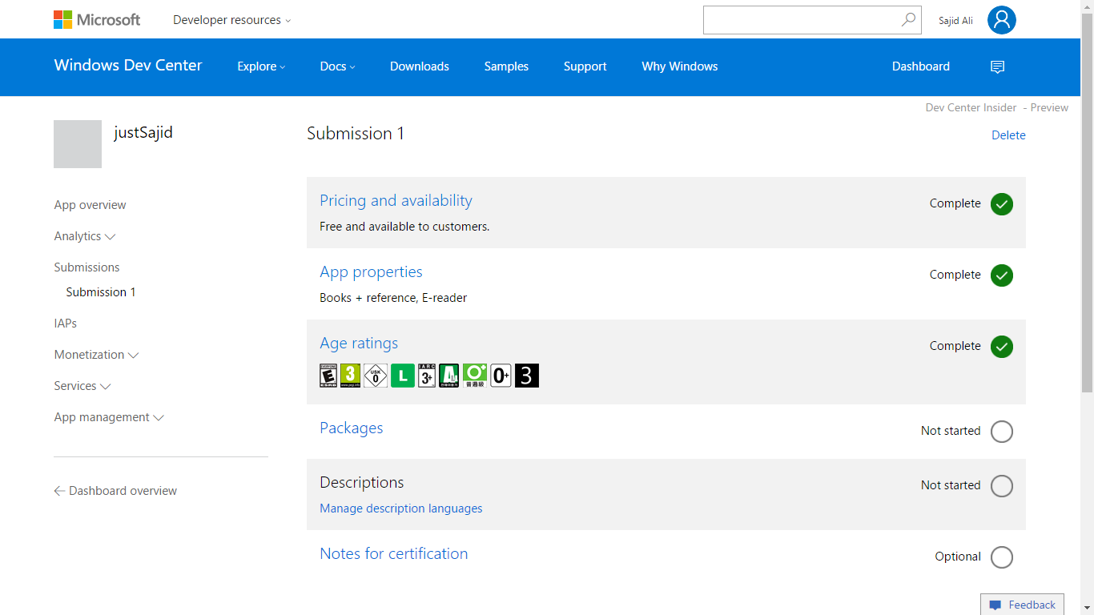Open App overview in the sidebar

90,205
